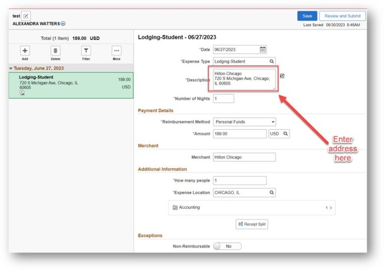Open the description spell check icon
Image resolution: width=385 pixels, height=270 pixels.
coord(282,76)
